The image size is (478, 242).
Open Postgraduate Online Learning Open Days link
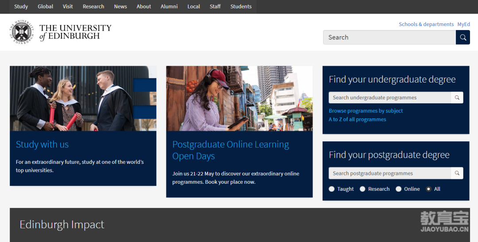pyautogui.click(x=231, y=150)
